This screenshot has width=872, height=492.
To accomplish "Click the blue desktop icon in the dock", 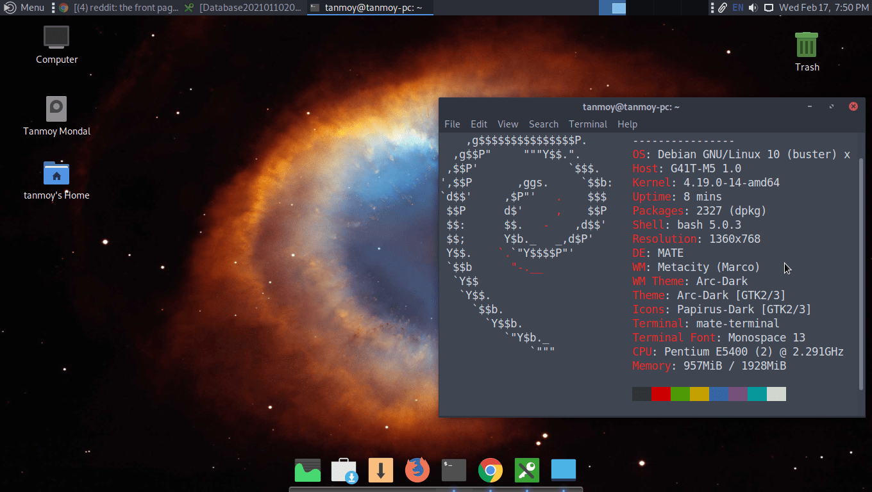I will [564, 470].
